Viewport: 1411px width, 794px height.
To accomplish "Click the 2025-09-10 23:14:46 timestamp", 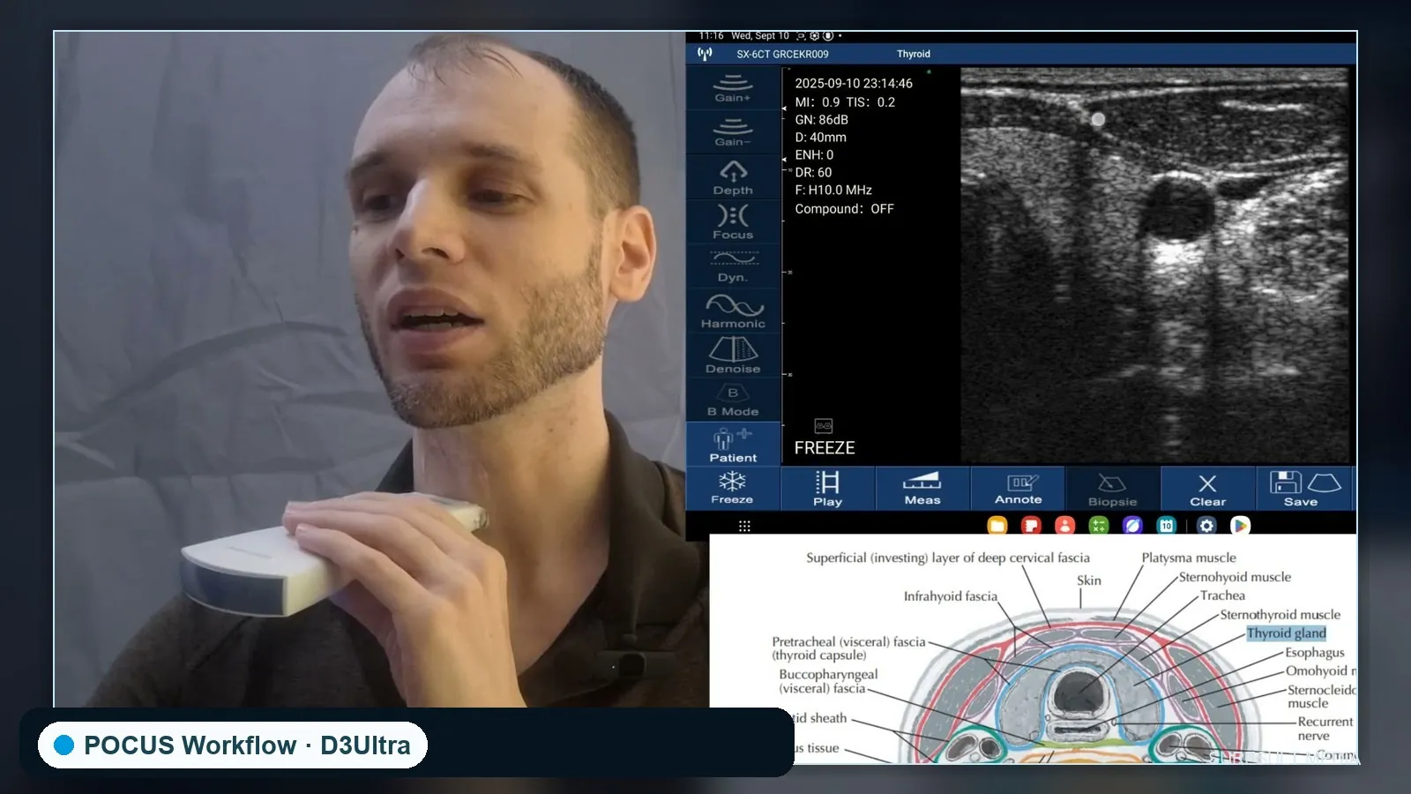I will click(854, 83).
